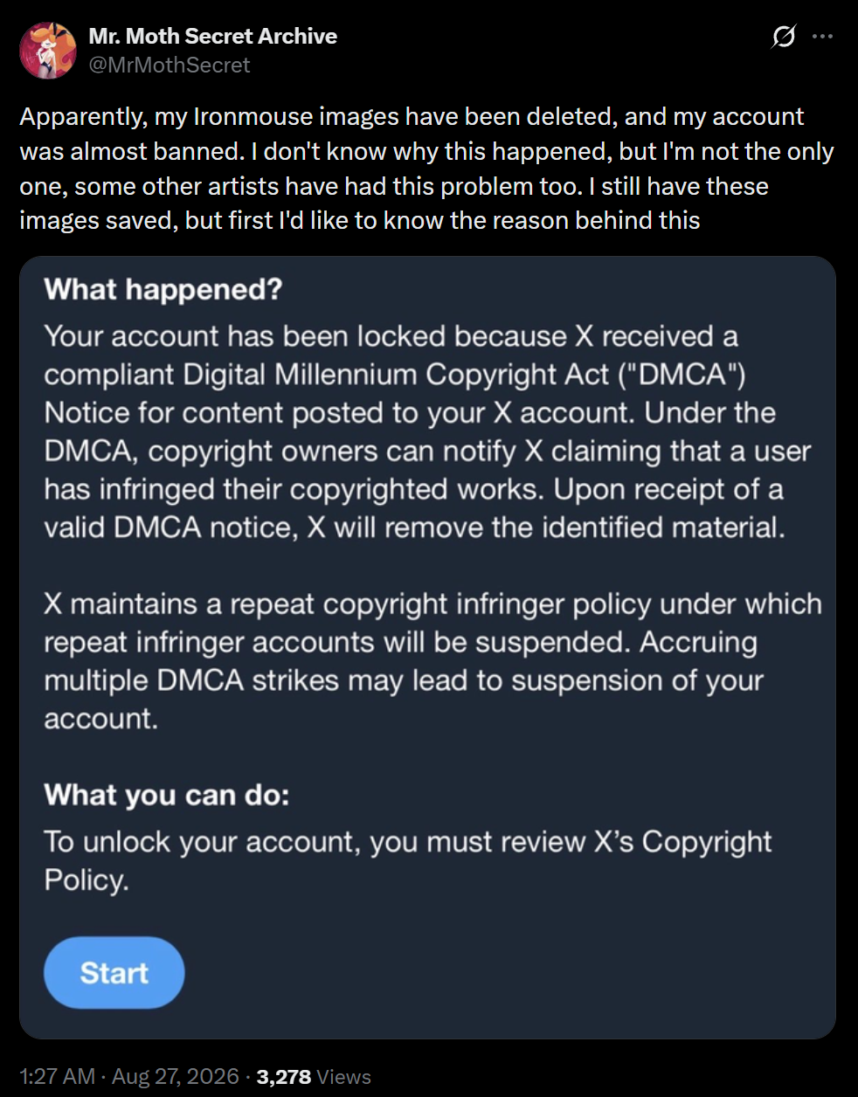Open the @MrMothSecret handle link
This screenshot has height=1097, width=858.
pyautogui.click(x=170, y=66)
